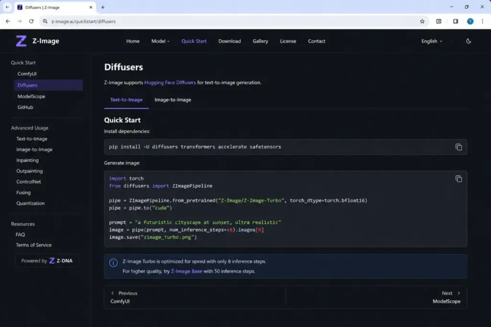This screenshot has width=491, height=327.
Task: Open Download navigation item
Action: coord(230,41)
